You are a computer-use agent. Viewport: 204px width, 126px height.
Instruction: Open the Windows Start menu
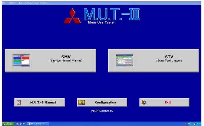8,124
